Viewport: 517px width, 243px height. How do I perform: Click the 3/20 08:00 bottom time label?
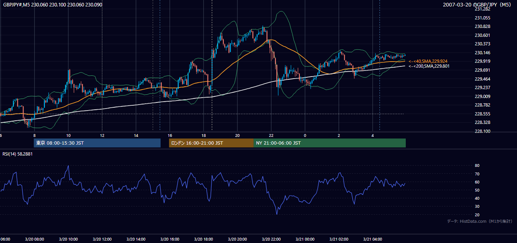point(34,239)
